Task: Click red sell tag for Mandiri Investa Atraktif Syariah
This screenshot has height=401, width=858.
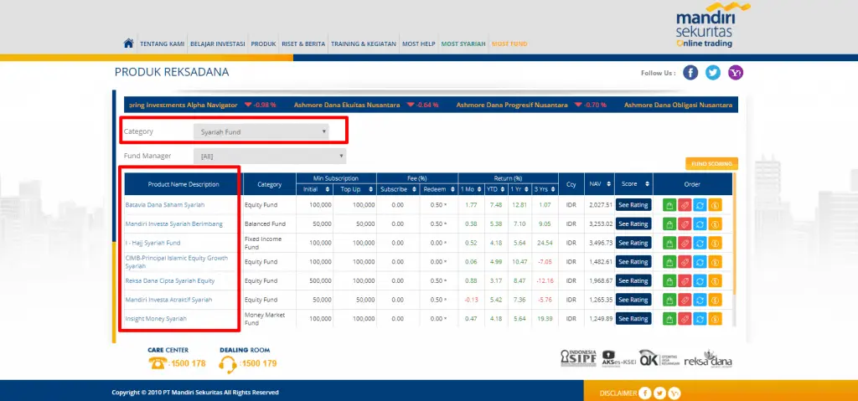Action: point(685,300)
